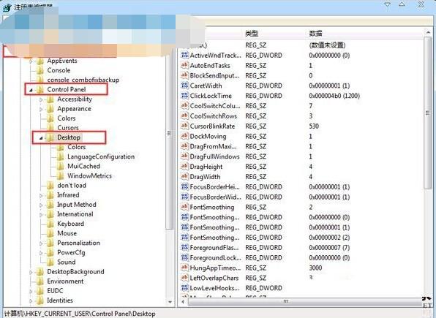Screen dimensions: 436x318
Task: Select the Personalization folder icon
Action: 50,243
